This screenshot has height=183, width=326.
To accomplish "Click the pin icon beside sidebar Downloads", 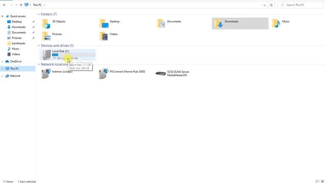I will [34, 27].
